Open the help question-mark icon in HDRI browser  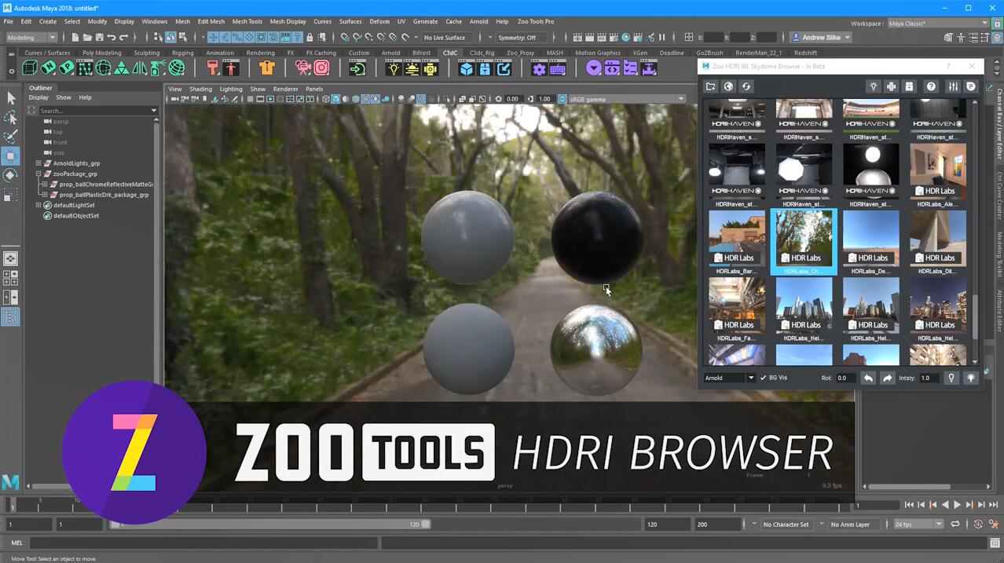tap(931, 86)
